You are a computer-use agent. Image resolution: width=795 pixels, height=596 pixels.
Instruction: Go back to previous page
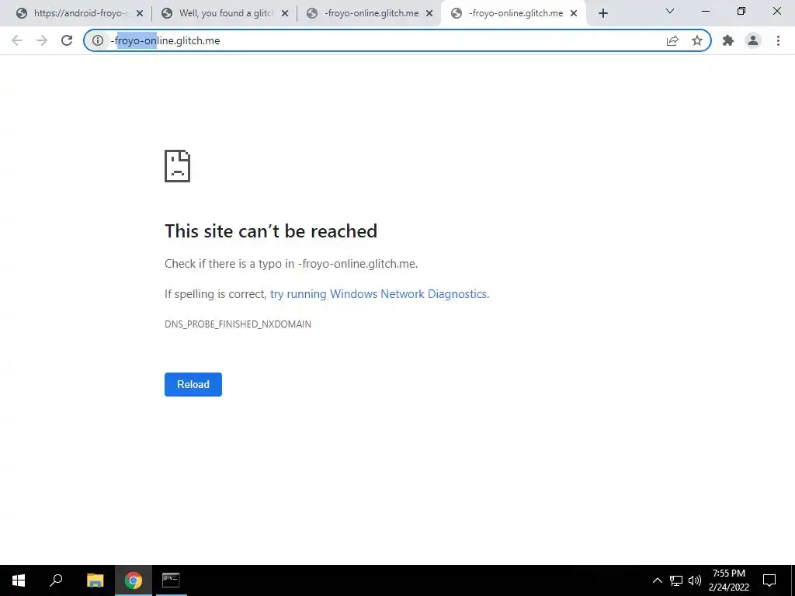click(x=17, y=40)
